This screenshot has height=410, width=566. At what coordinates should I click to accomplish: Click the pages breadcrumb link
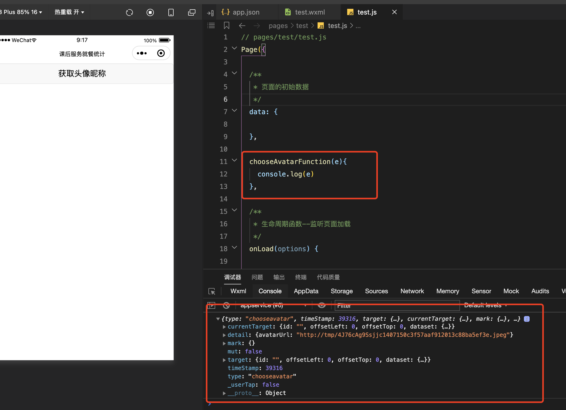278,26
